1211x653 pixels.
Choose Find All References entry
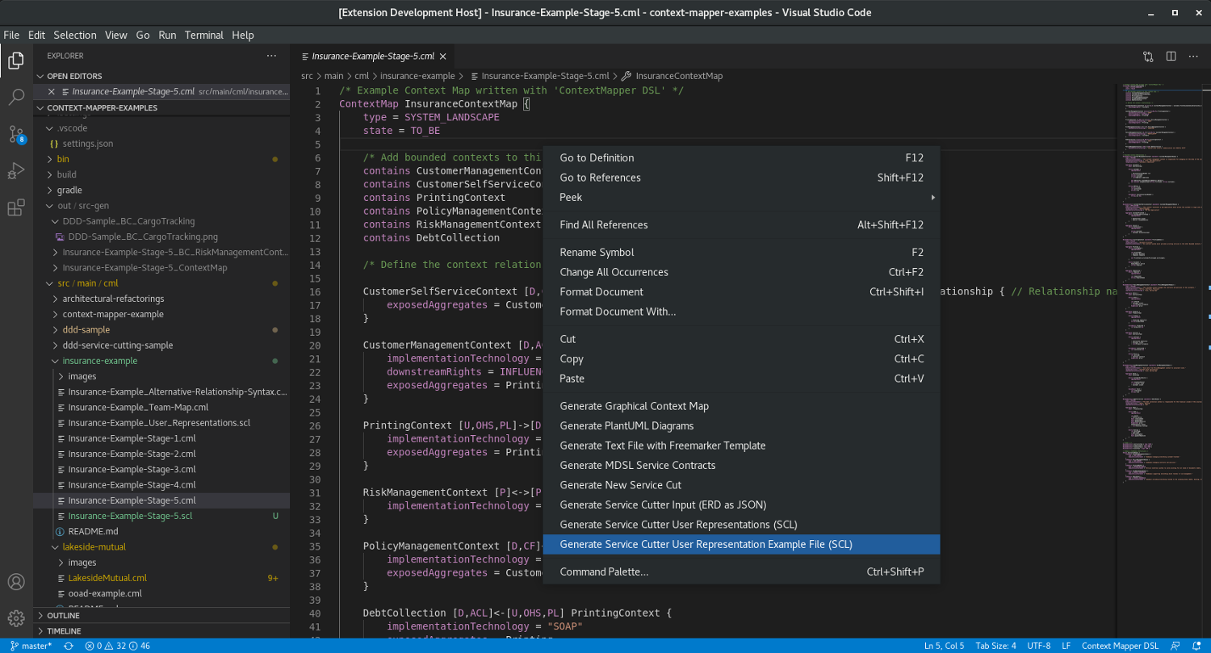[x=741, y=225]
